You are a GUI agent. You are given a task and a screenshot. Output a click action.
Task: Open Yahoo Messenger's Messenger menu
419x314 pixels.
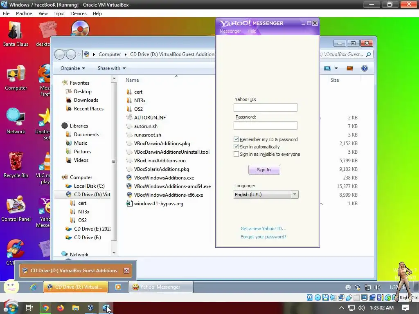tap(230, 31)
